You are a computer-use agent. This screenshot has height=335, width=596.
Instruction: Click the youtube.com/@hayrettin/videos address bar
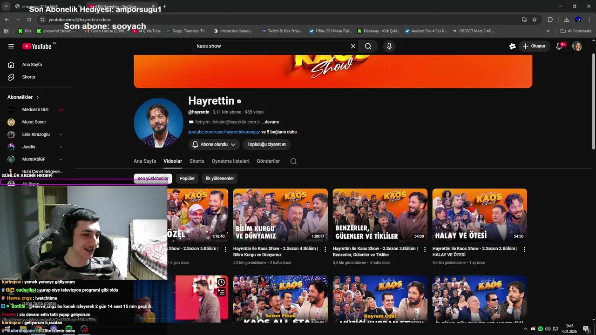click(279, 20)
